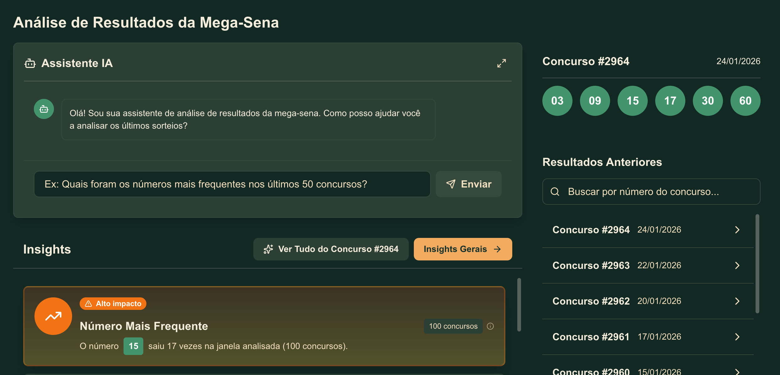Expand the Assistente IA panel

[x=501, y=63]
